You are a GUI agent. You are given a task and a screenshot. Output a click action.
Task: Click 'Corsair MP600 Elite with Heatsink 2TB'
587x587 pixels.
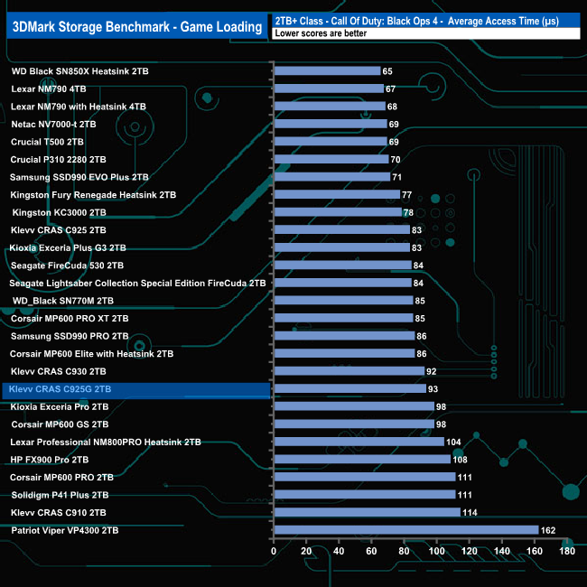(92, 354)
